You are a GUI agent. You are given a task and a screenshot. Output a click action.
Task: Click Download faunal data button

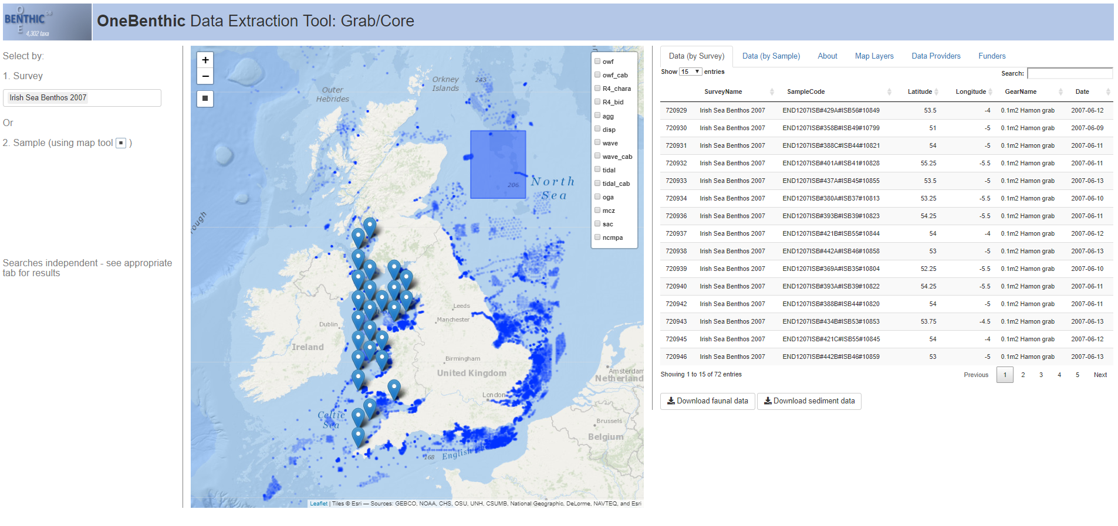(x=707, y=401)
